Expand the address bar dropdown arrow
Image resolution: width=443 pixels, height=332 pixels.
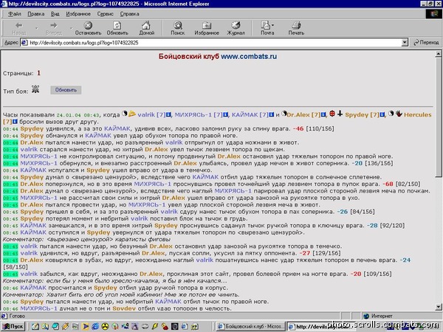pos(405,43)
